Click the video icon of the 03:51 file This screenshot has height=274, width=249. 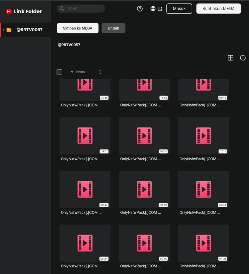[x=144, y=136]
